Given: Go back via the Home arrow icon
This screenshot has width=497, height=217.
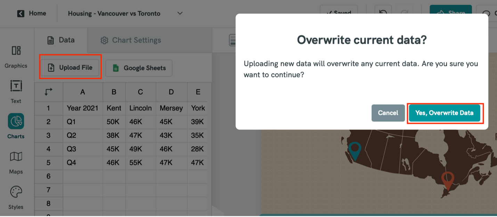Looking at the screenshot, I should (20, 13).
